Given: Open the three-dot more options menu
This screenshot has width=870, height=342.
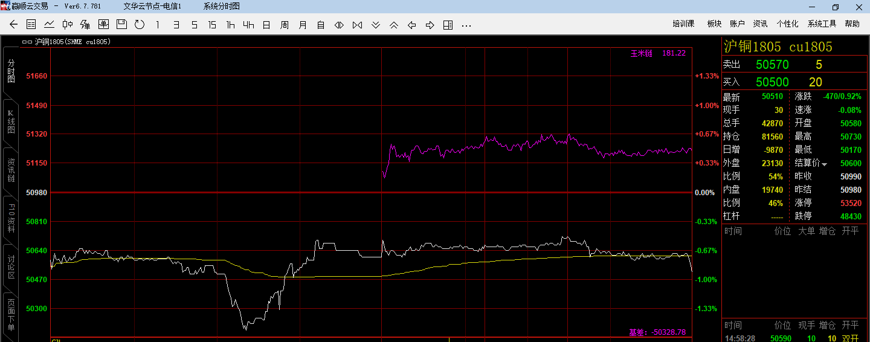Looking at the screenshot, I should [466, 25].
